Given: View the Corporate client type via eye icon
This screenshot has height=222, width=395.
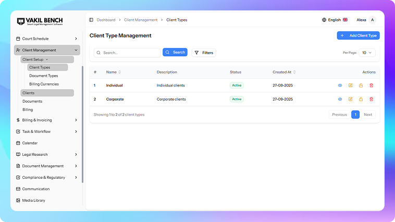Looking at the screenshot, I should click(340, 99).
